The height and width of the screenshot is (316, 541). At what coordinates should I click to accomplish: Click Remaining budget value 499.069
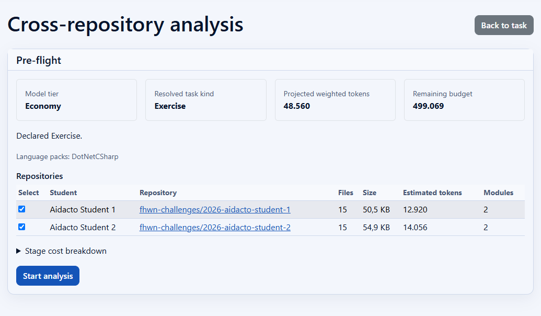point(428,106)
